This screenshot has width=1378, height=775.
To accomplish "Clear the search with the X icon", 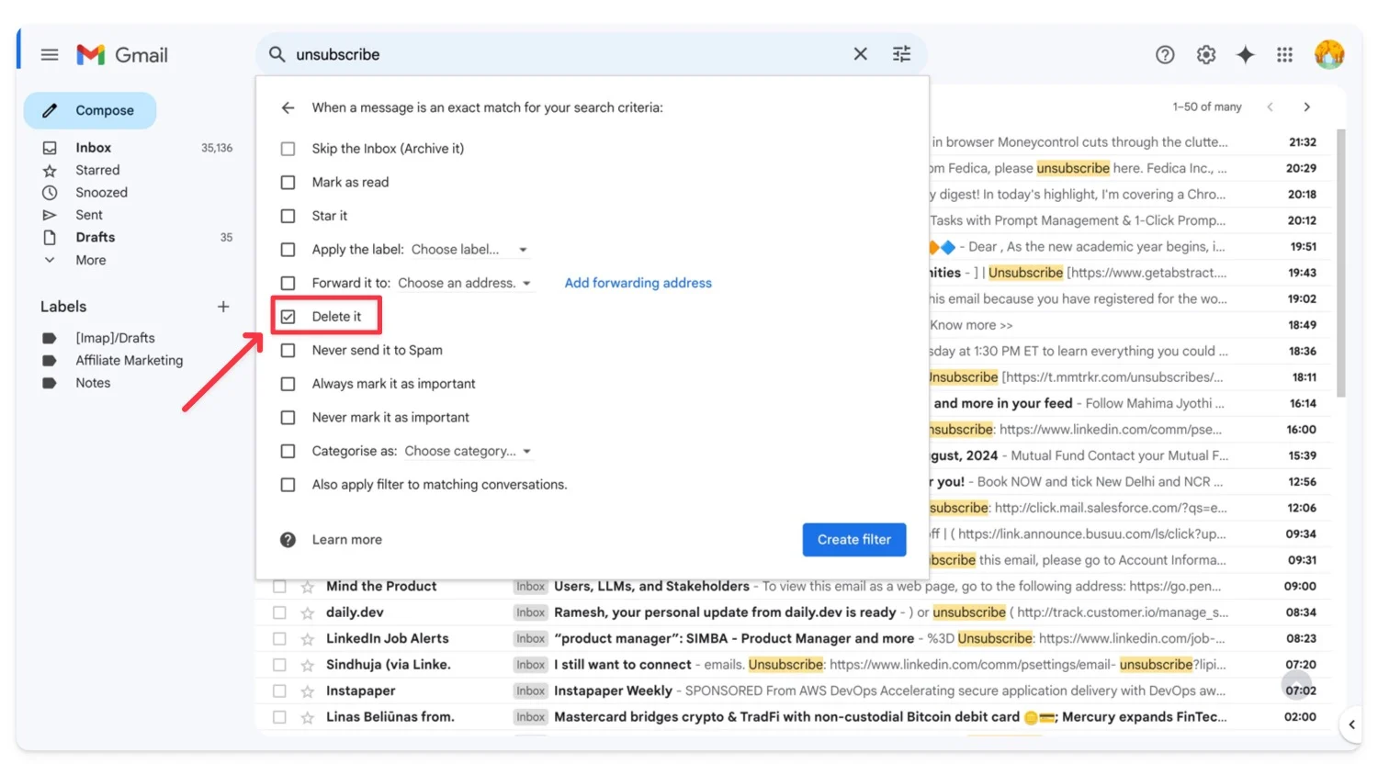I will 860,54.
